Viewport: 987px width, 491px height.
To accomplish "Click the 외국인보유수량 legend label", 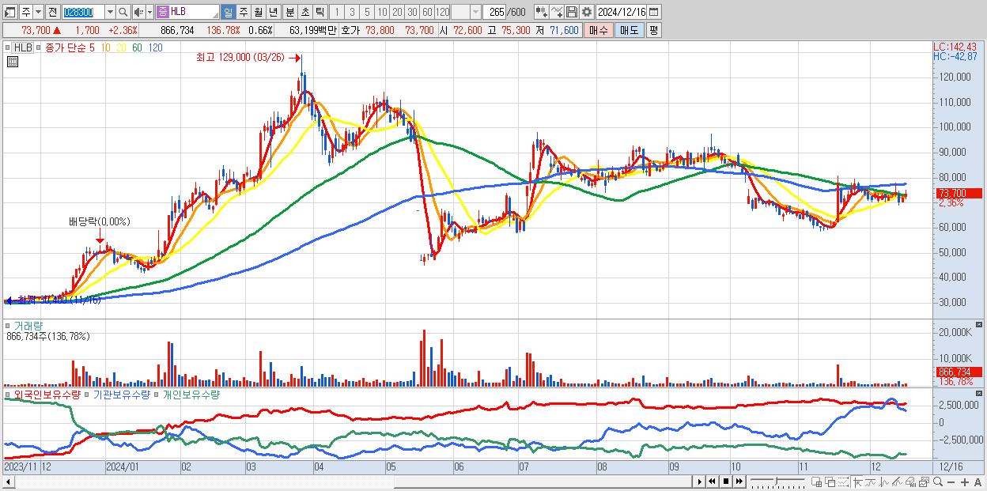I will click(x=47, y=394).
